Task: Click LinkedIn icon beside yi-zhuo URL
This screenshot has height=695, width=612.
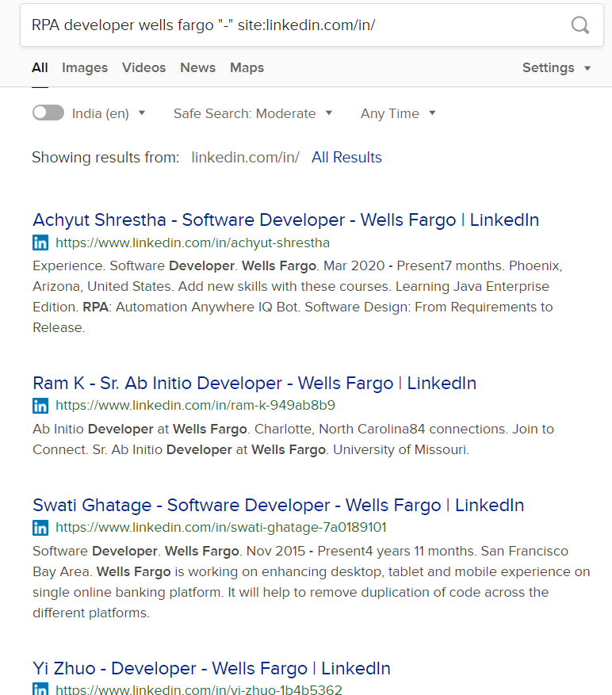Action: 40,689
